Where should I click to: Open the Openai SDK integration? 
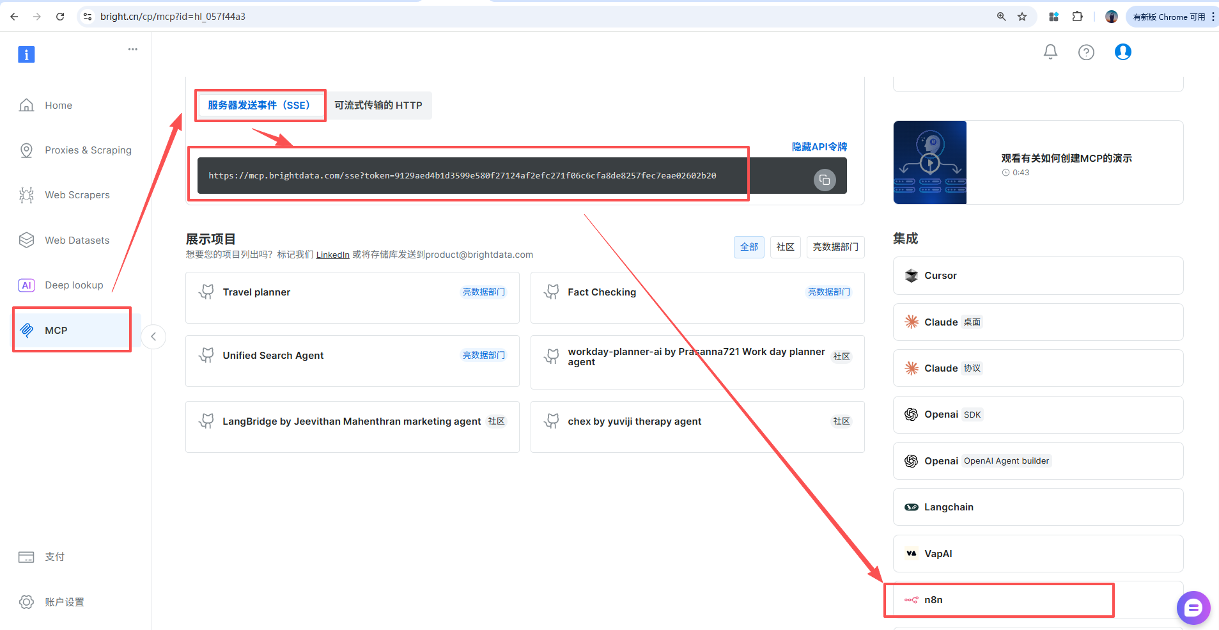(x=1038, y=414)
